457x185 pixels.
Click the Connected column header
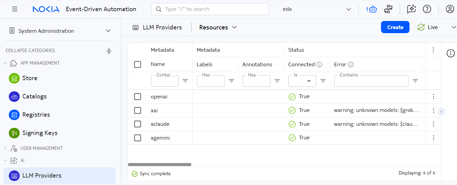(301, 64)
